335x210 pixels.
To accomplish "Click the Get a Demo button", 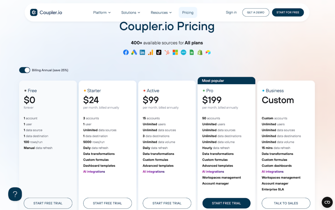I will pos(256,12).
